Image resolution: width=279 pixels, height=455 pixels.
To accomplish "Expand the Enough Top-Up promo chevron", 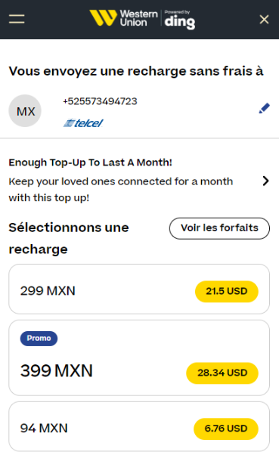I will (265, 181).
